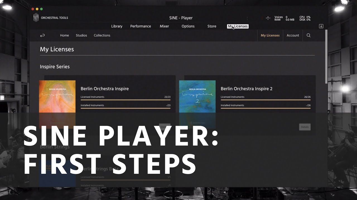The width and height of the screenshot is (357, 200).
Task: Click Inspire 2 Installed Instruments progress bar
Action: coord(266,108)
